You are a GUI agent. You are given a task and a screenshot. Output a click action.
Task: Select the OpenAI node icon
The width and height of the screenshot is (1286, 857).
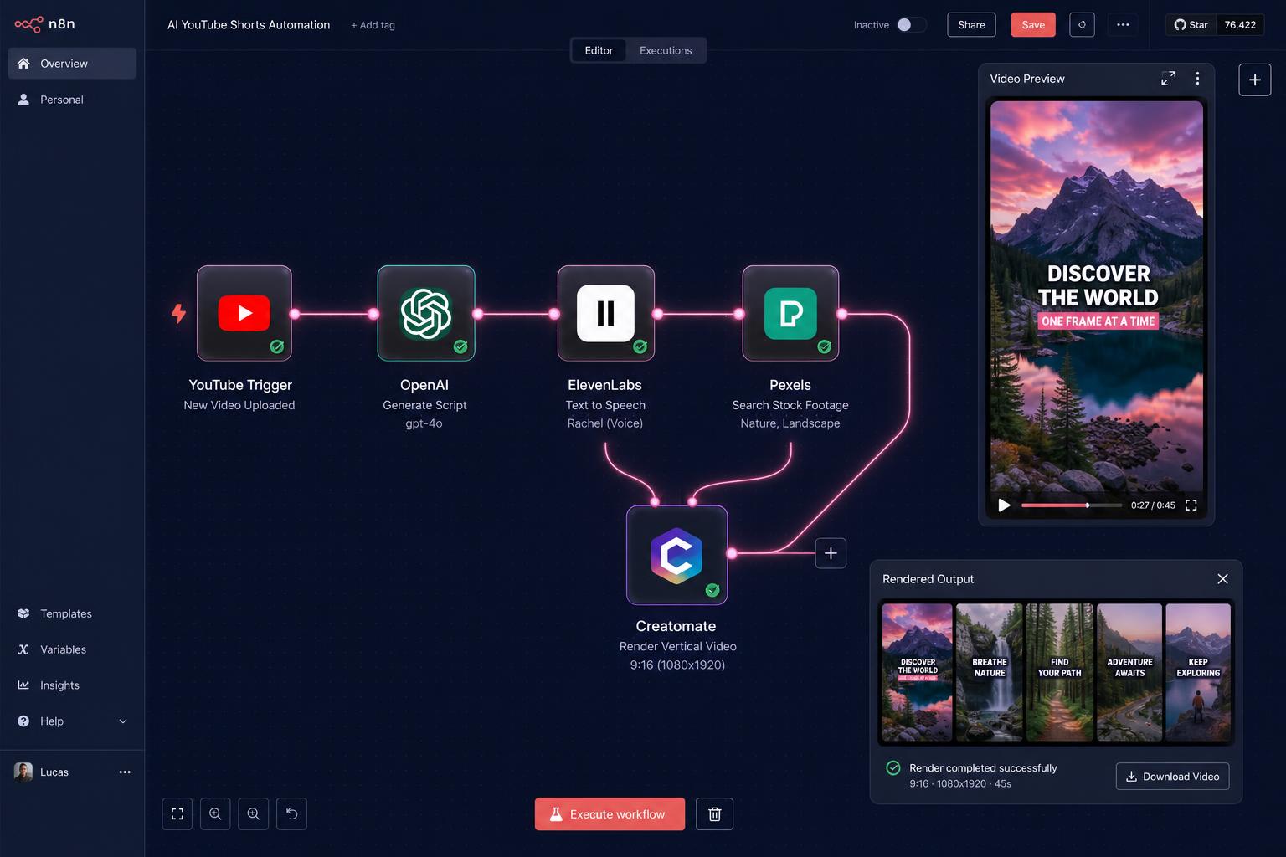coord(426,313)
